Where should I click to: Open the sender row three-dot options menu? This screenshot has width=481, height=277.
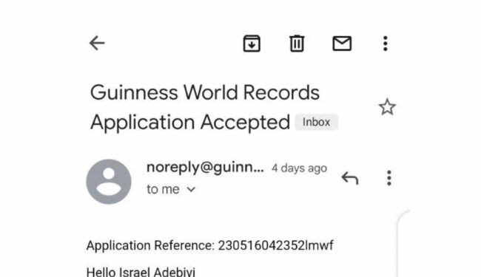click(x=389, y=178)
